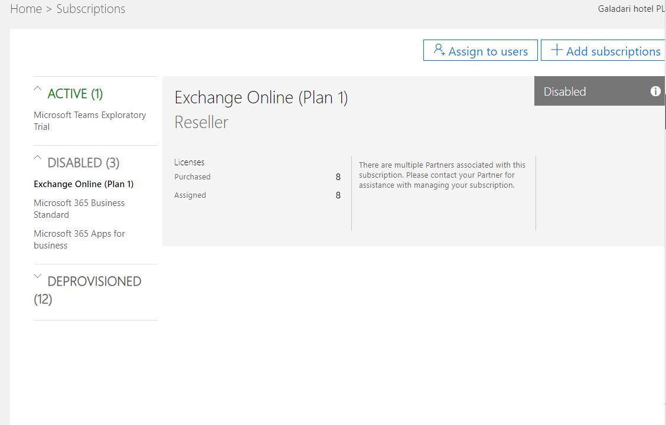The height and width of the screenshot is (425, 666).
Task: Expand the DEPROVISIONED (12) section chevron
Action: coord(37,276)
